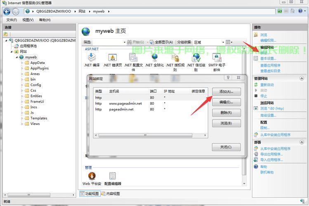Click the 查看应用程序 link

pyautogui.click(x=270, y=66)
